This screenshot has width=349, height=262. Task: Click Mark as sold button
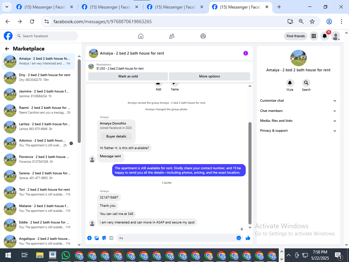(x=128, y=76)
